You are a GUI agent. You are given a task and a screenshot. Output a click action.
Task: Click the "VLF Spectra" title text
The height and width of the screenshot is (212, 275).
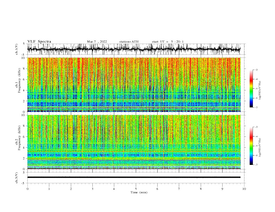point(39,42)
